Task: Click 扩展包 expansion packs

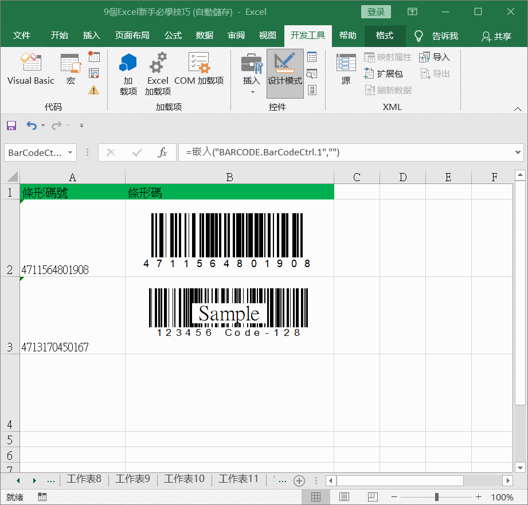Action: (383, 74)
